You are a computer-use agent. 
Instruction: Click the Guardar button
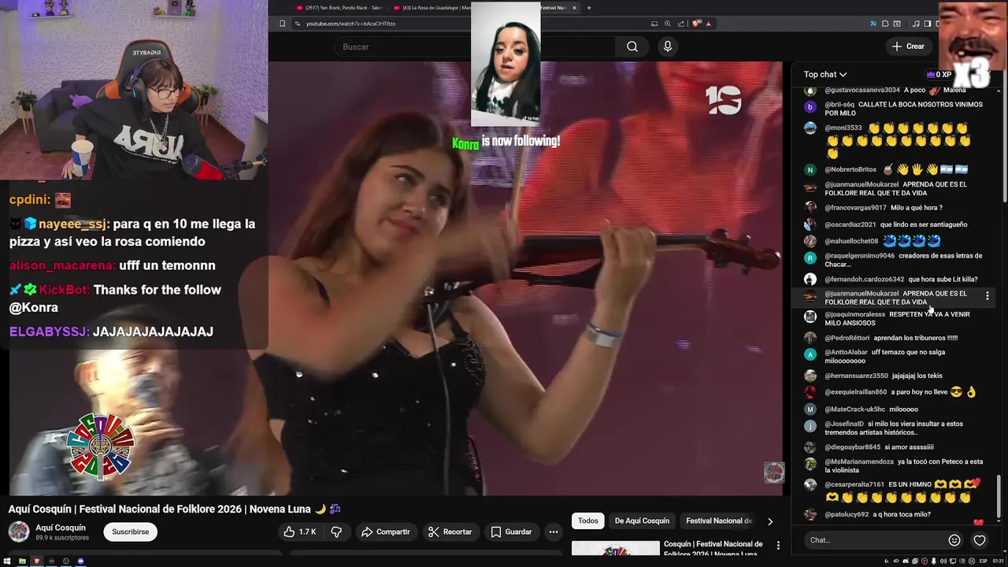click(x=511, y=532)
